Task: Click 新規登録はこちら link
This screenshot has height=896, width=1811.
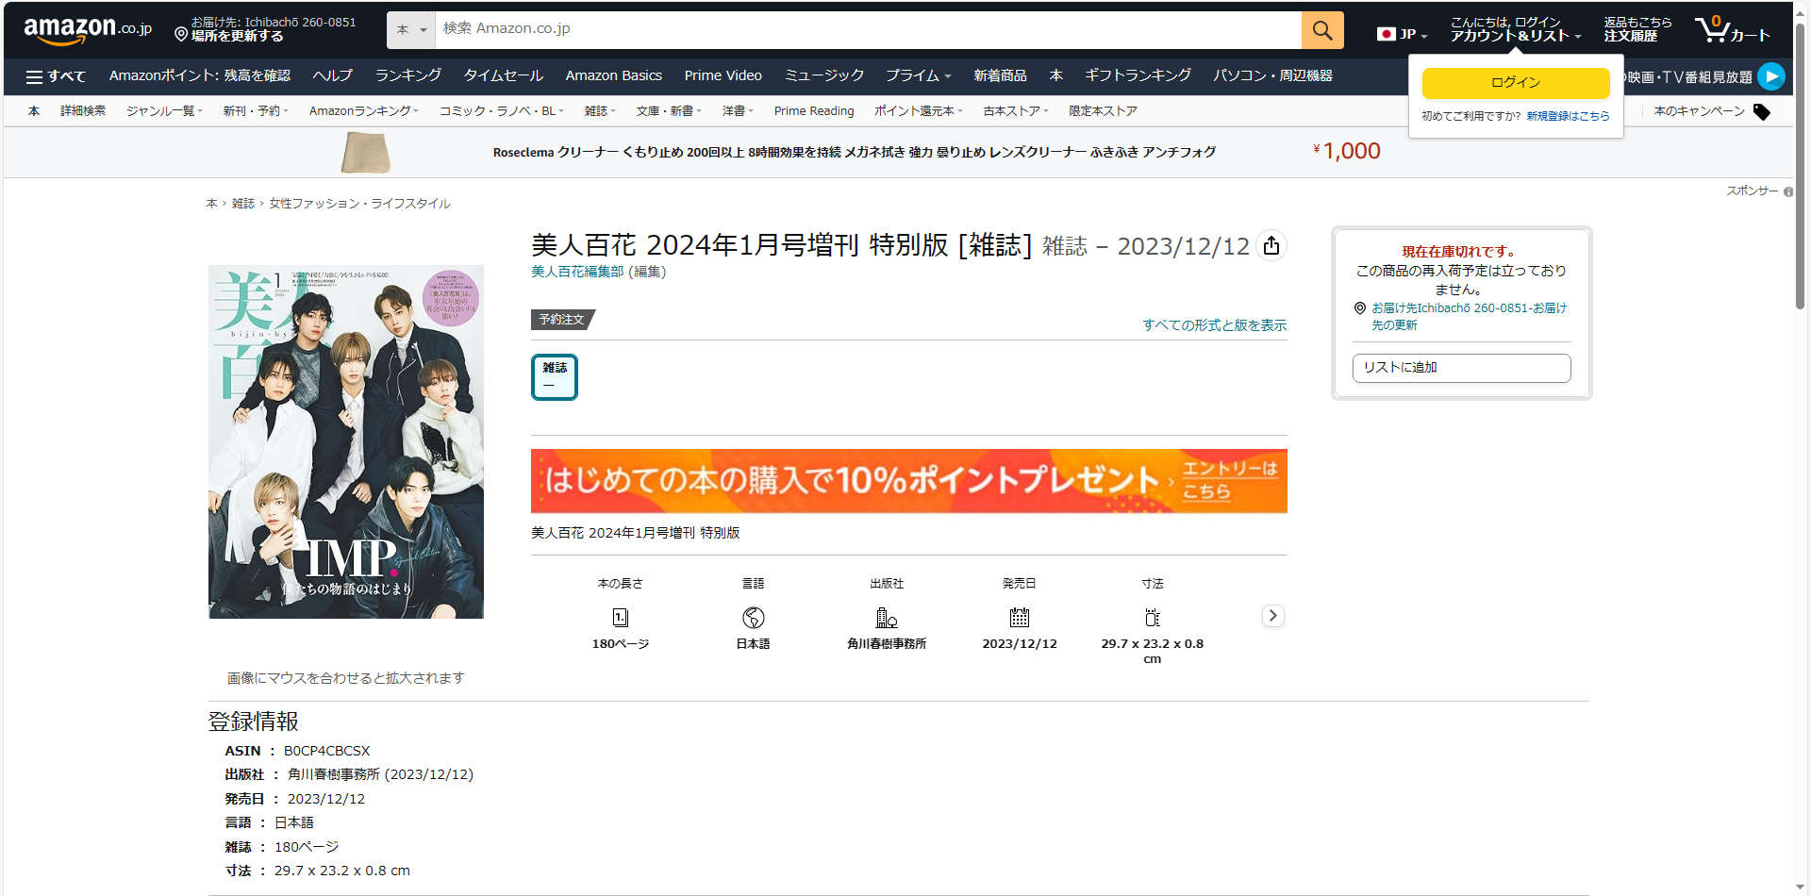Action: pos(1568,116)
